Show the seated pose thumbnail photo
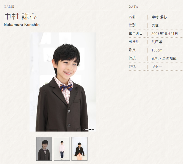Screen dimensions: 183x164 tap(79, 149)
